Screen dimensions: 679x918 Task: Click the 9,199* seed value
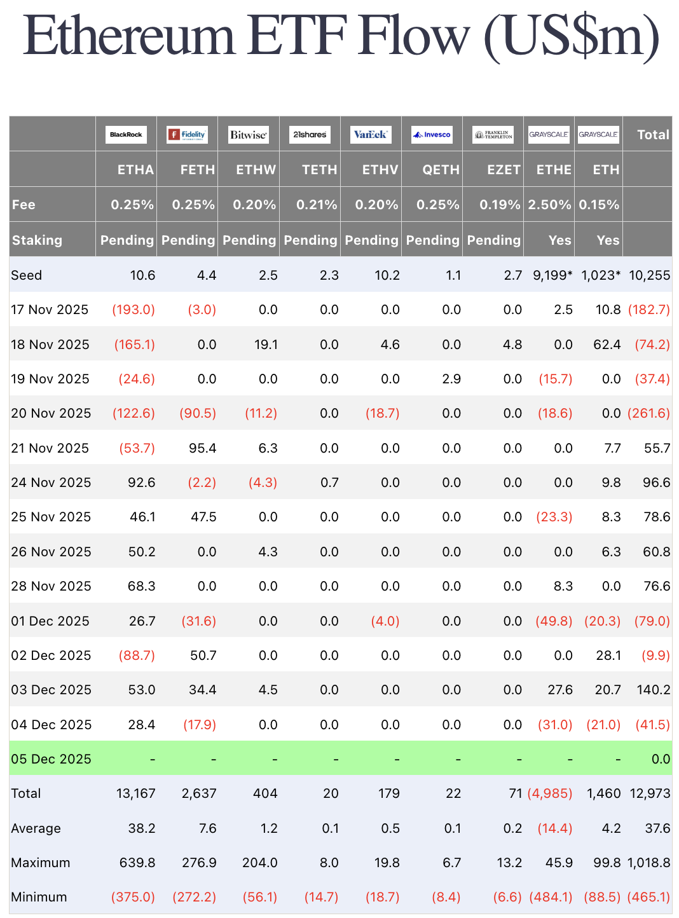(553, 275)
